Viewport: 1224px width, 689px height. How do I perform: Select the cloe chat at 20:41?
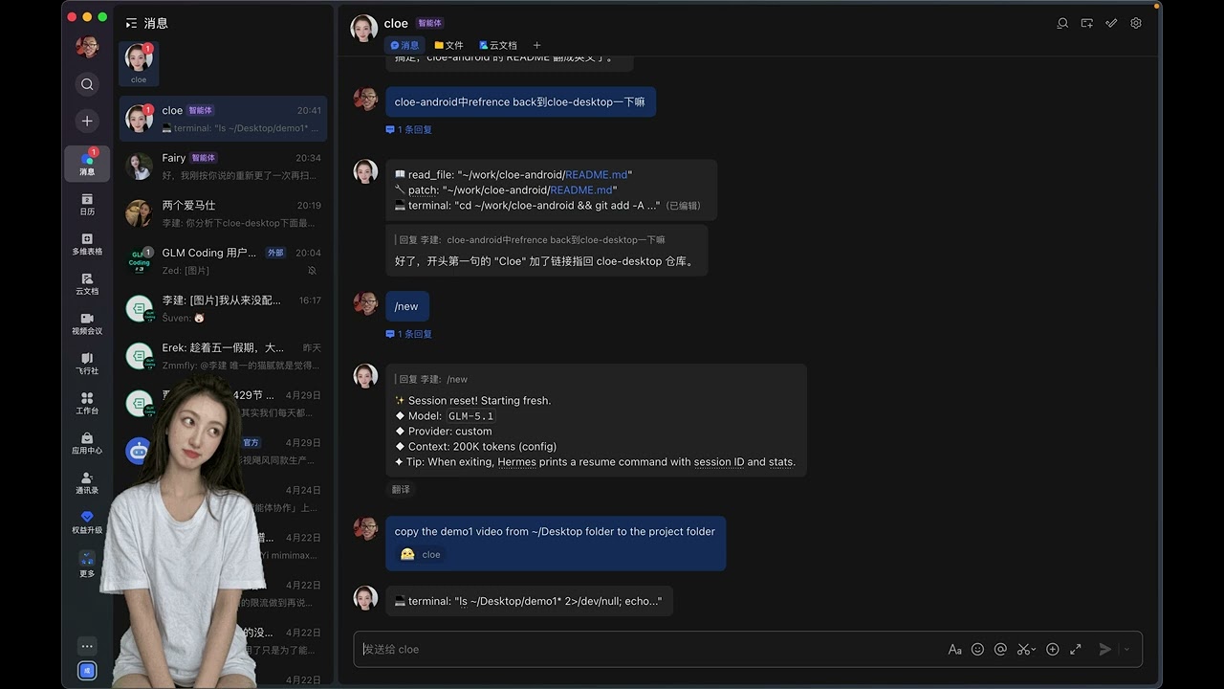(223, 119)
